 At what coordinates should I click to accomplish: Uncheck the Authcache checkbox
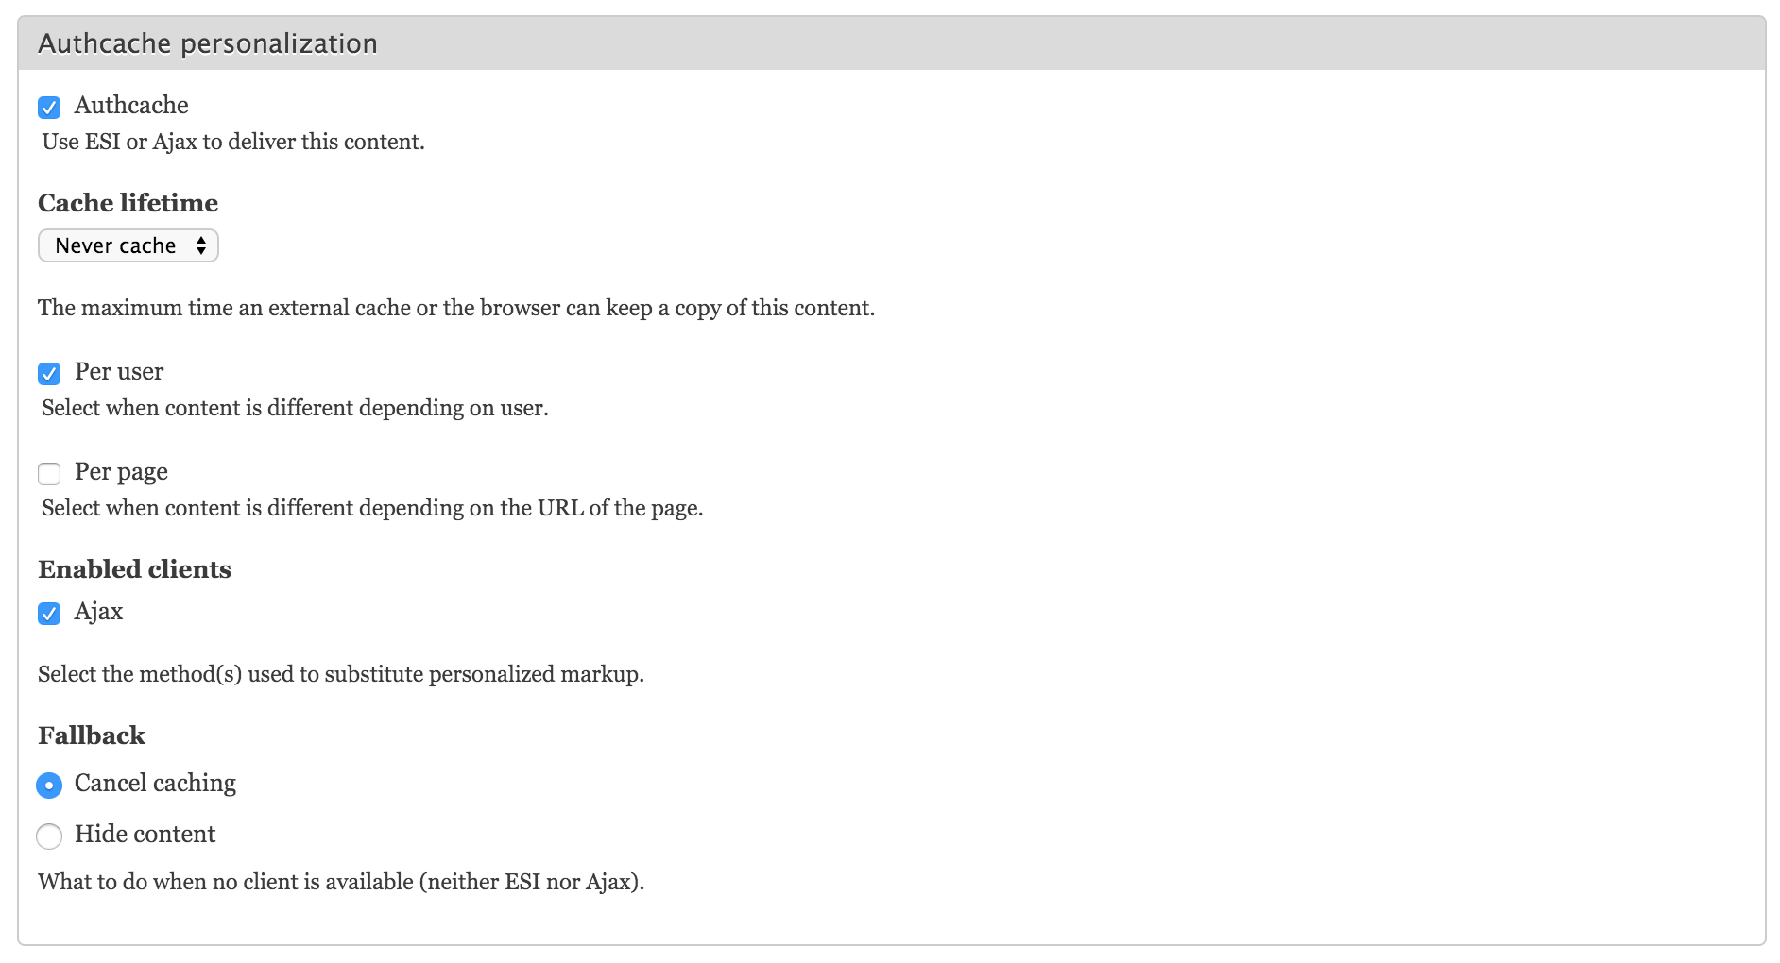click(x=49, y=107)
